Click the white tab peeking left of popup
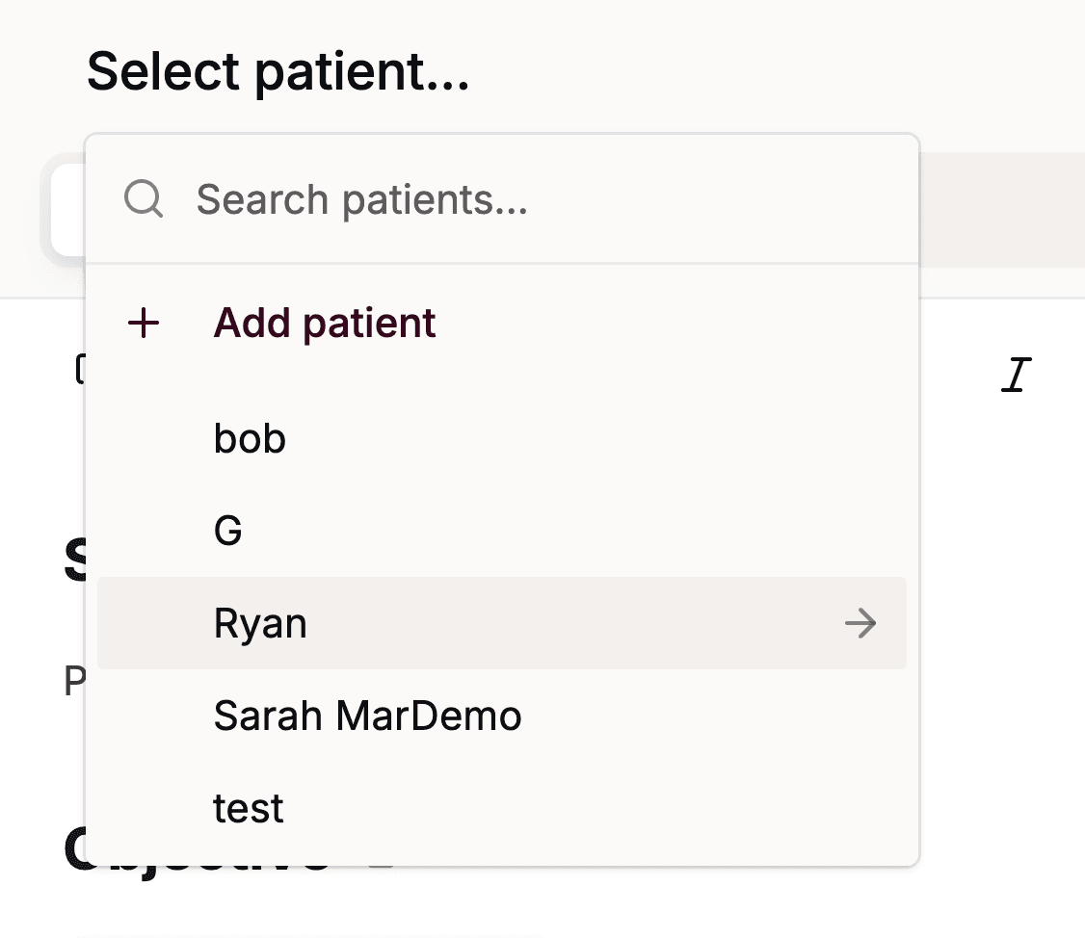Viewport: 1085px width, 938px height. (x=66, y=210)
